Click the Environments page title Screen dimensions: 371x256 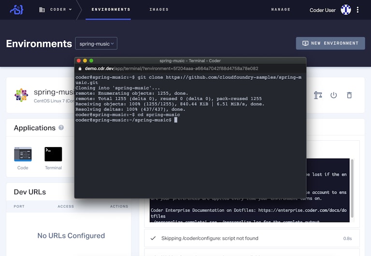39,44
